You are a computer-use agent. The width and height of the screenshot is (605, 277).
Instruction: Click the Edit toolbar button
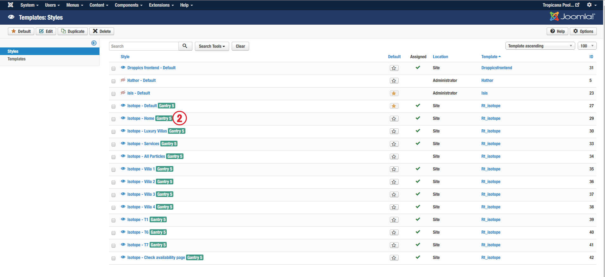46,31
